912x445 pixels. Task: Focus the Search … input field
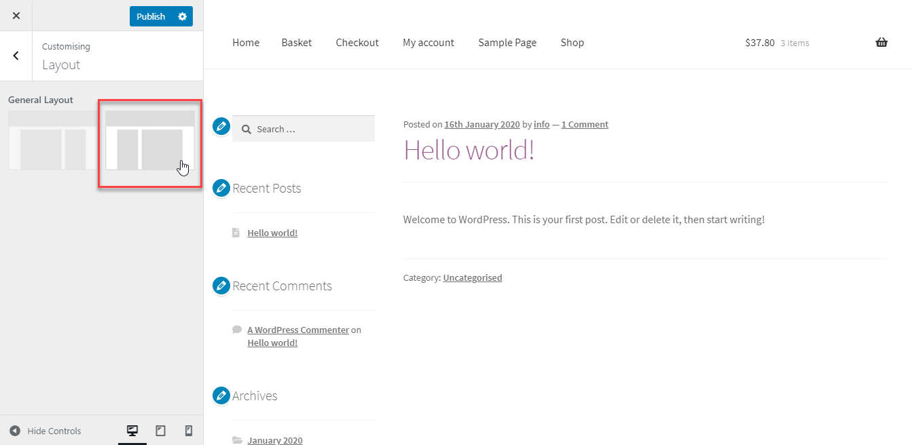(x=304, y=129)
